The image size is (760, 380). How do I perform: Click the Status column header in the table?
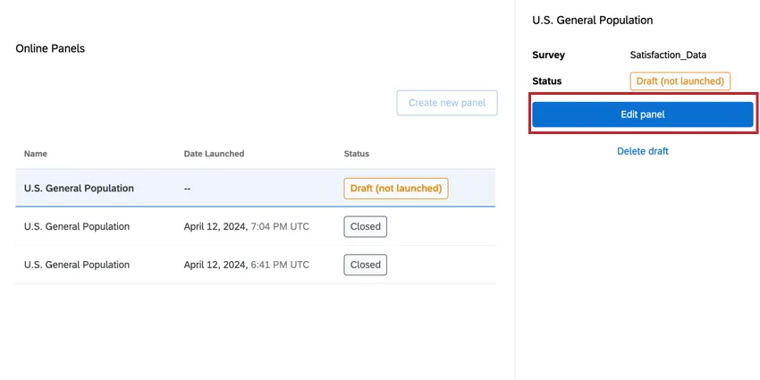point(356,154)
